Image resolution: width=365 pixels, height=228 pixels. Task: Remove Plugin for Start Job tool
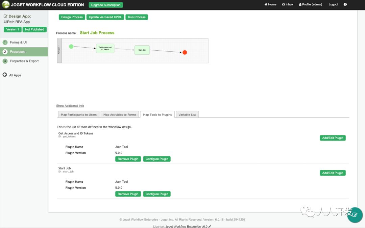click(128, 194)
